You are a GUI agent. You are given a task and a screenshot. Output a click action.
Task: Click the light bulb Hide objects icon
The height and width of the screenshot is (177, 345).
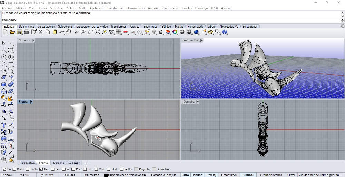(x=154, y=32)
